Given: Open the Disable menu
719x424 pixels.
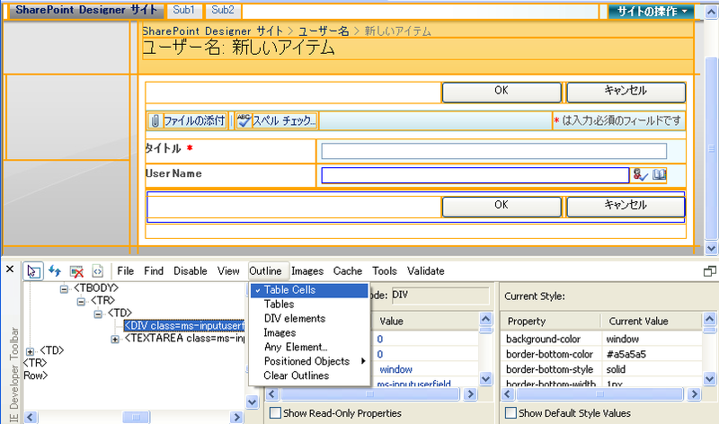Looking at the screenshot, I should 191,271.
